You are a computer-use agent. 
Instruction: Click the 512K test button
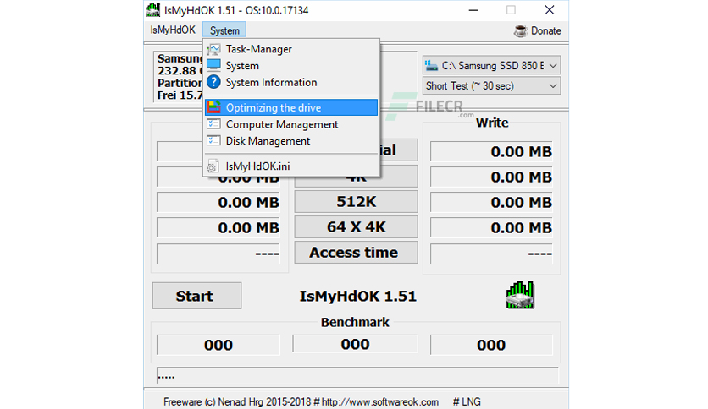pyautogui.click(x=356, y=202)
